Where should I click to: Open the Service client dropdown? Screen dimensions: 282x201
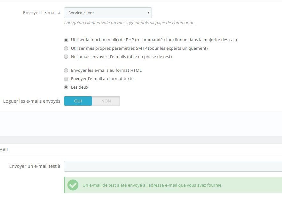pos(106,13)
